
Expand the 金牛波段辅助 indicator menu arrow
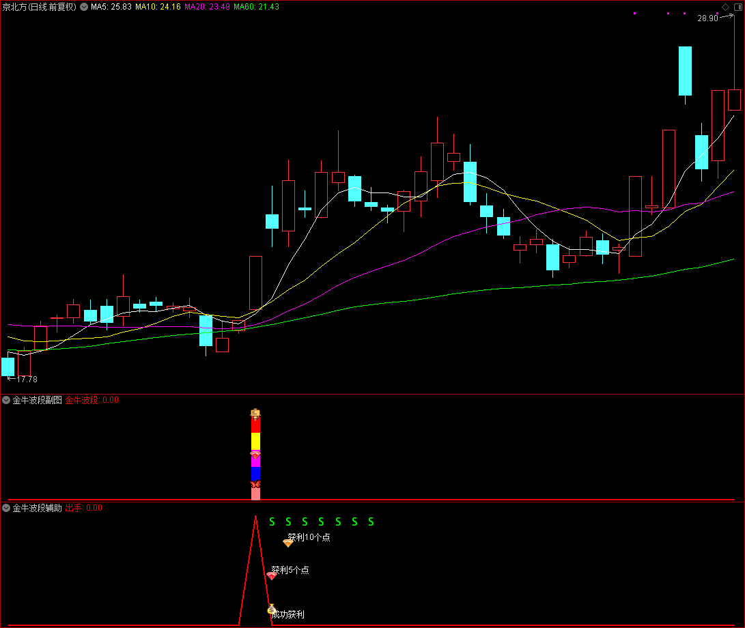pos(6,508)
